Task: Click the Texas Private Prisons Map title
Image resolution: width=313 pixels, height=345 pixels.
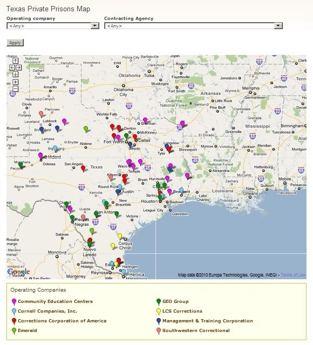Action: coord(48,9)
